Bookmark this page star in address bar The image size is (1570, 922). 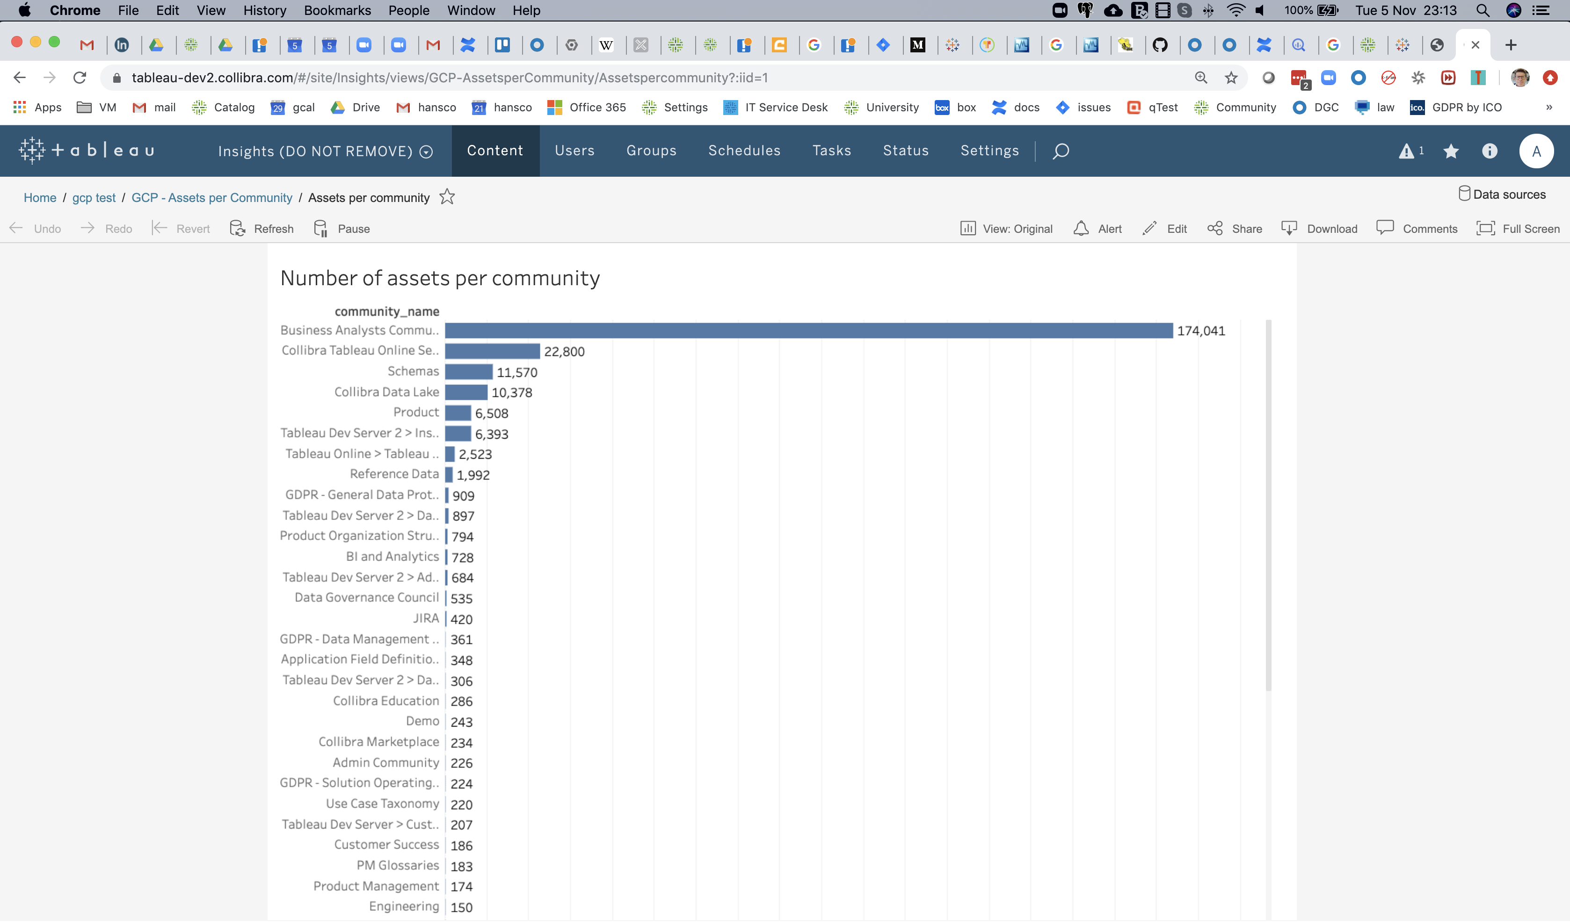click(1231, 78)
